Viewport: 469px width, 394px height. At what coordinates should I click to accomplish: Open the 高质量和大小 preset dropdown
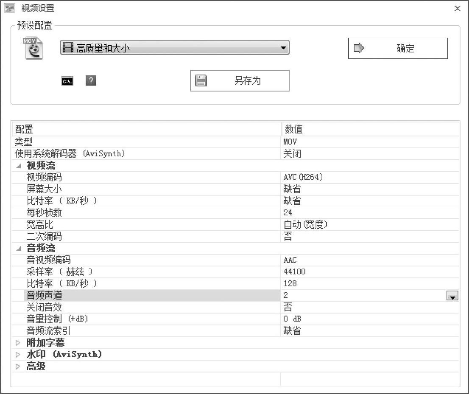[175, 47]
